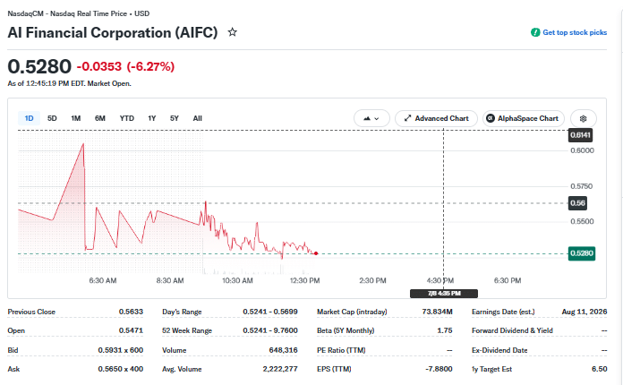Click Ex-Dividend Date label
Screen dimensions: 623x385
(x=499, y=350)
